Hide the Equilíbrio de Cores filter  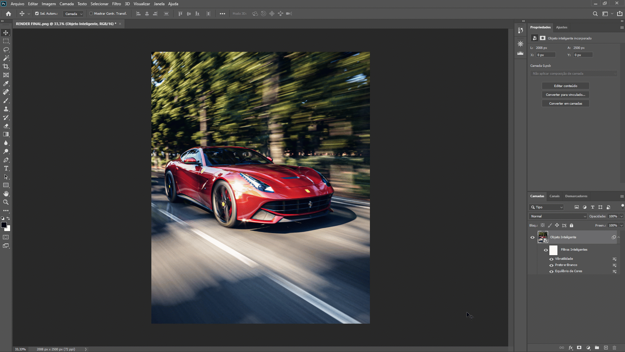(551, 271)
